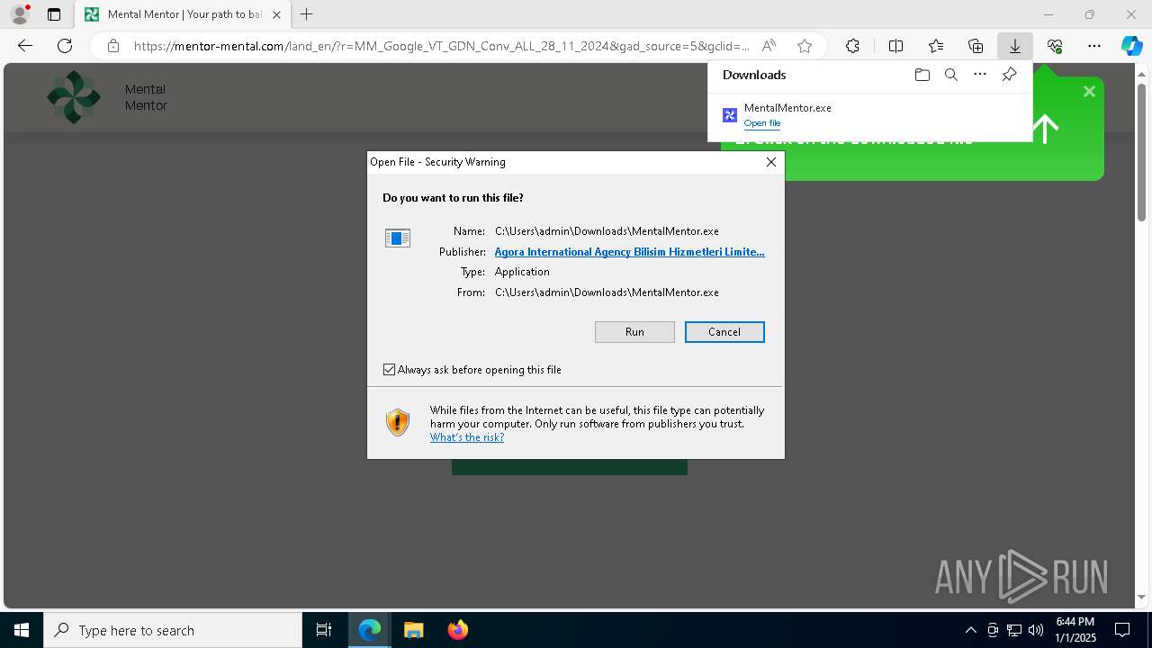Open the Extensions puzzle icon
The image size is (1152, 648).
click(x=852, y=46)
